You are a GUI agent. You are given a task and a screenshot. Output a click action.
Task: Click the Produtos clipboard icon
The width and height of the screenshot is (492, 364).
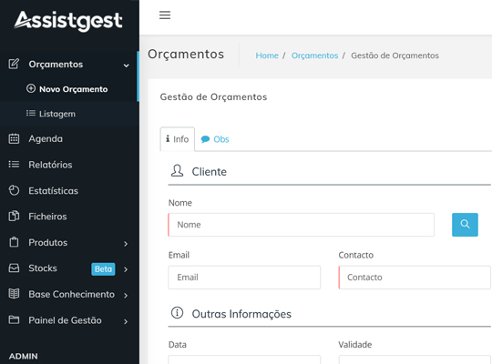click(14, 242)
